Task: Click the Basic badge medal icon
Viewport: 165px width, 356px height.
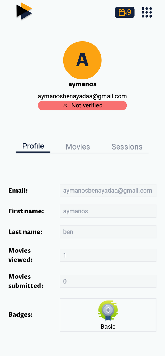Action: point(108,310)
